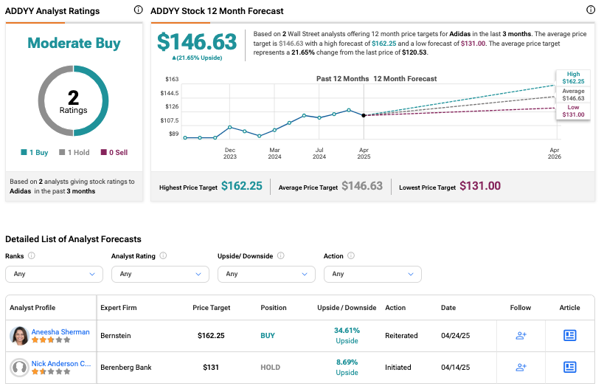604x392 pixels.
Task: Click Average $146.63 forecast label on chart
Action: (x=573, y=94)
